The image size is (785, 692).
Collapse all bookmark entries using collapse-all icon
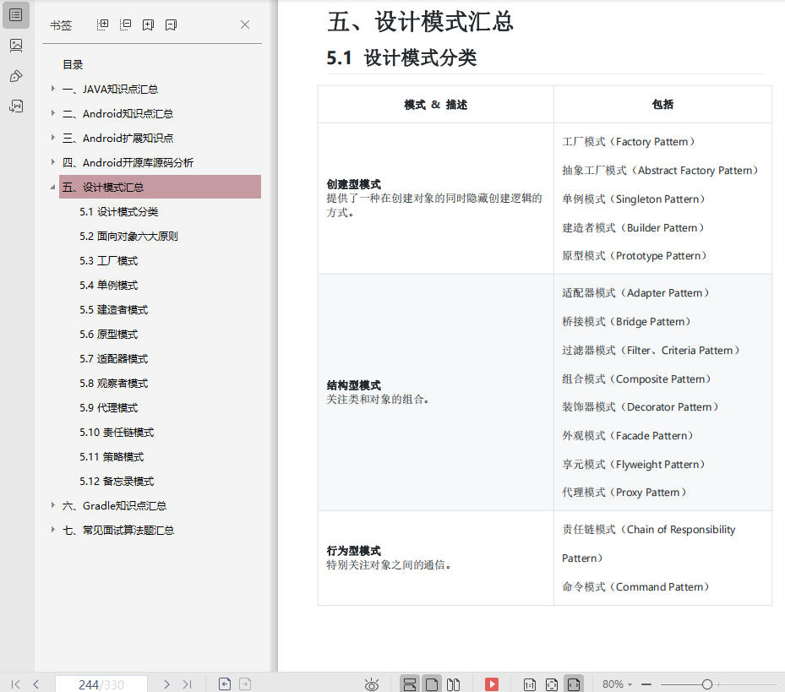[x=125, y=25]
